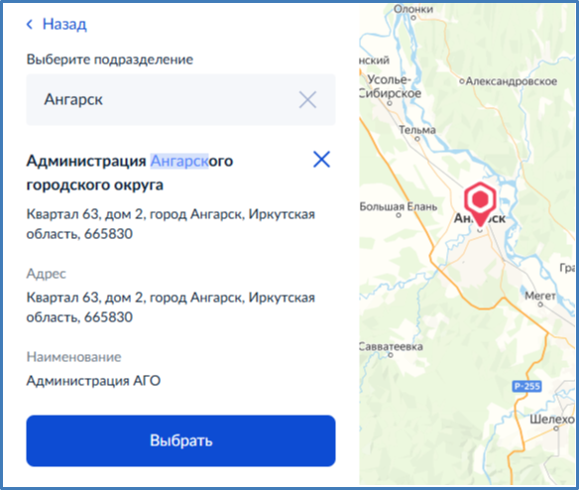
Task: Click the Шелехов city label on map
Action: point(552,419)
